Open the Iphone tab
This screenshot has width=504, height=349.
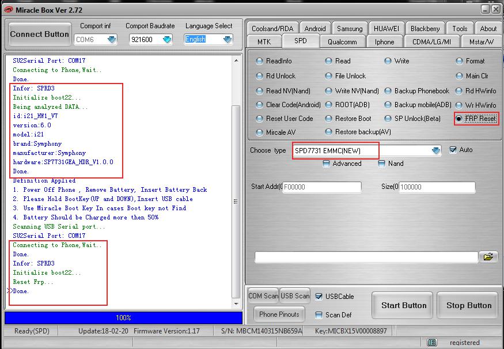384,42
